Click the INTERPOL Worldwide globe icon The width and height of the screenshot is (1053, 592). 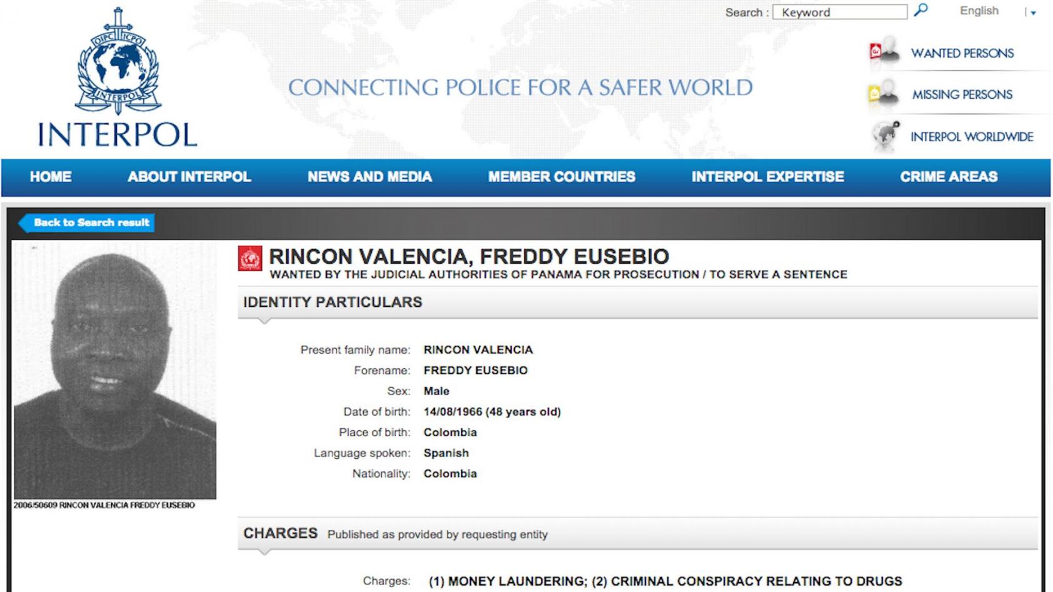[886, 136]
